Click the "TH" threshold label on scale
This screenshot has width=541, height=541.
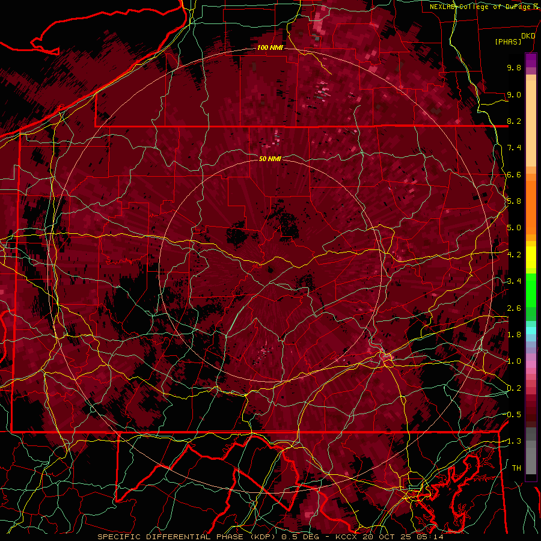pyautogui.click(x=516, y=468)
